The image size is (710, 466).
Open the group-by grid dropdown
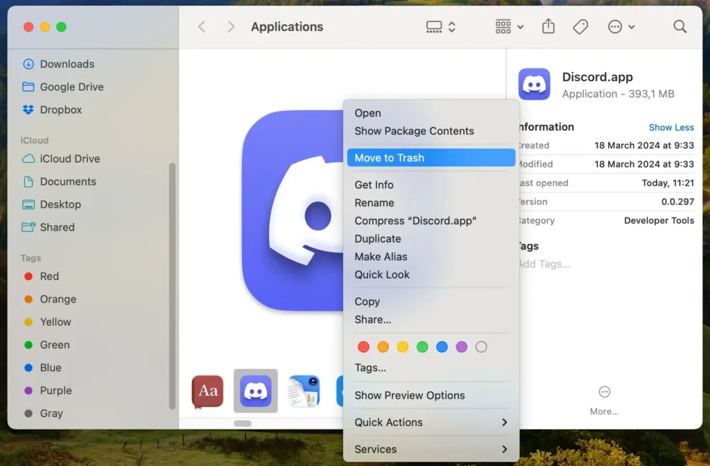pos(510,27)
